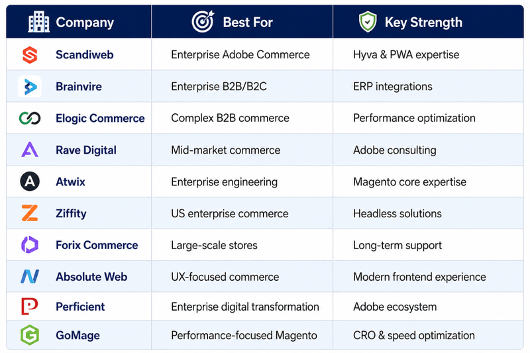Click the Hyva & PWA expertise cell
Viewport: 530px width, 353px height.
pyautogui.click(x=428, y=55)
